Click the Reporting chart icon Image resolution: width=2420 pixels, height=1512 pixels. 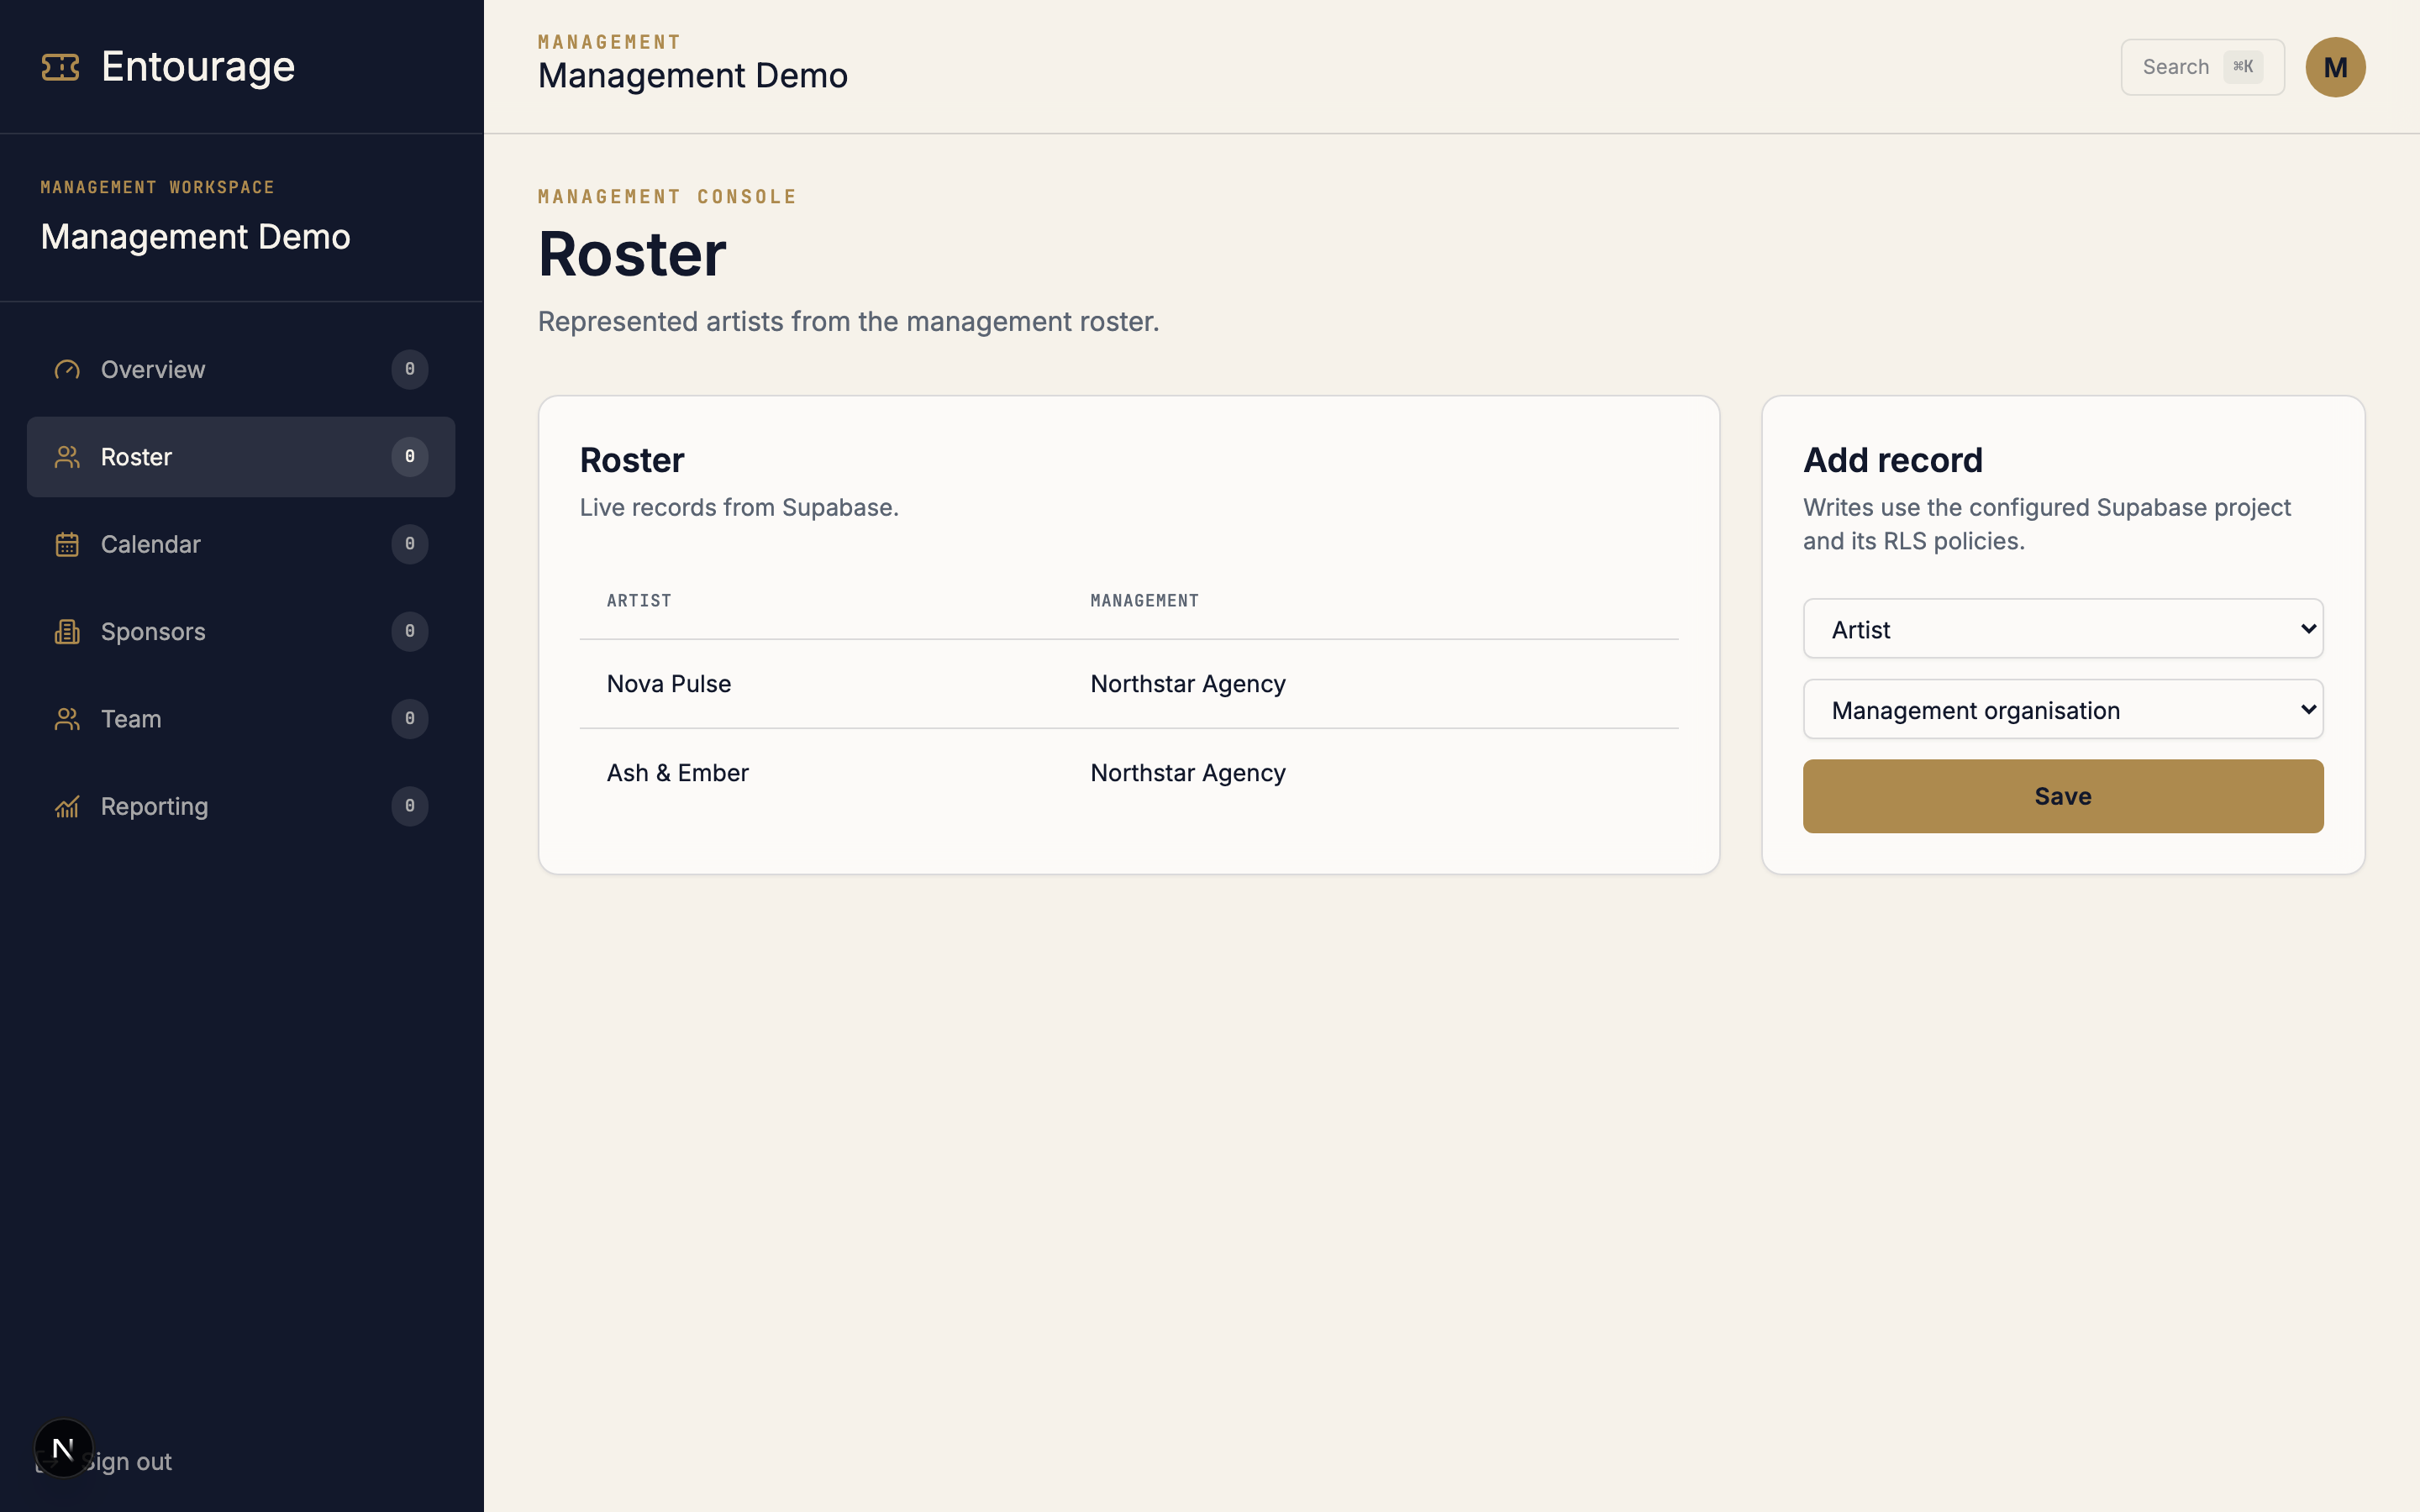67,806
